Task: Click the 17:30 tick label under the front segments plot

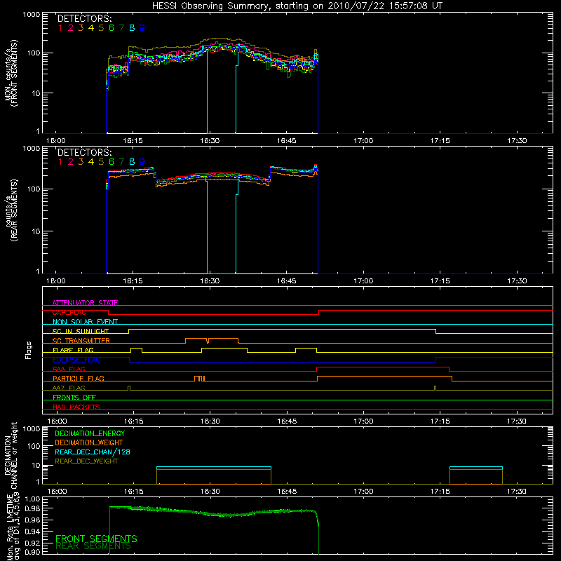Action: [x=517, y=141]
